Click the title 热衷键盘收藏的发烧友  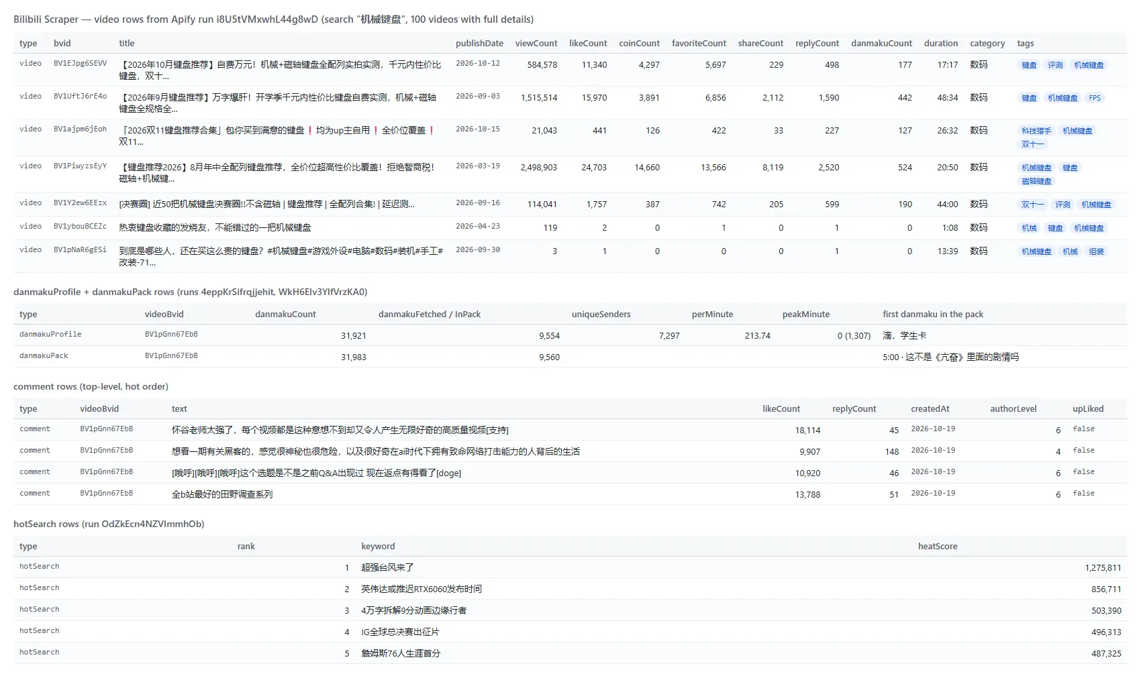(x=215, y=227)
